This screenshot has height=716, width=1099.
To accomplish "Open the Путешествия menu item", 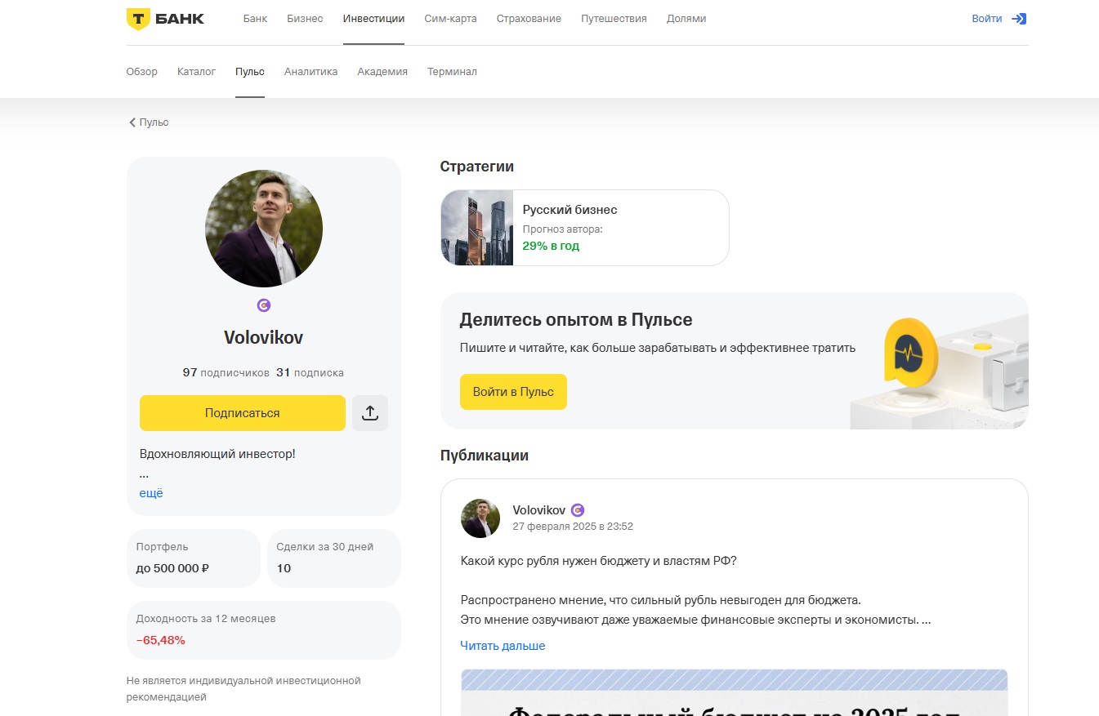I will point(614,19).
